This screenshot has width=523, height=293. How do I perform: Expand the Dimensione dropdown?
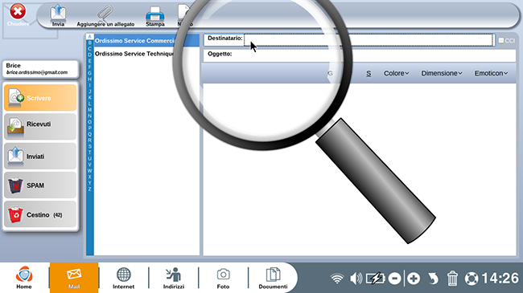(442, 73)
